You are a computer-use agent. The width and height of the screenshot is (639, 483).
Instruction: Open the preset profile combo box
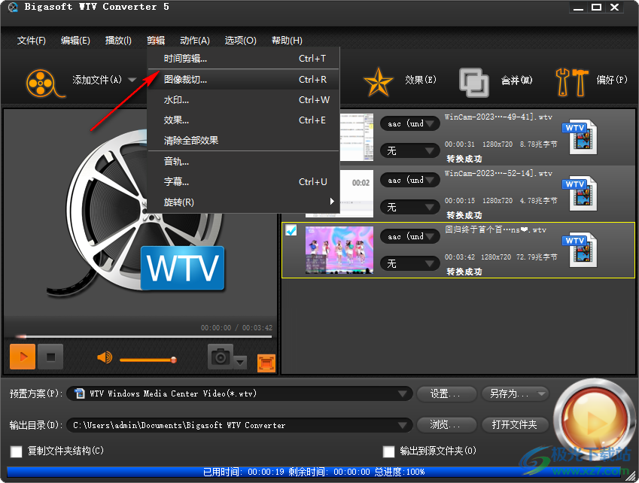239,393
